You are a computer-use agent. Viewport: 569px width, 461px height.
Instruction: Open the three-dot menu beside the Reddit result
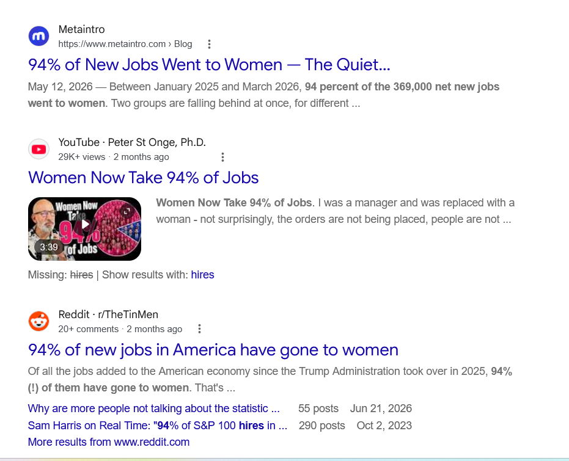[x=199, y=329]
